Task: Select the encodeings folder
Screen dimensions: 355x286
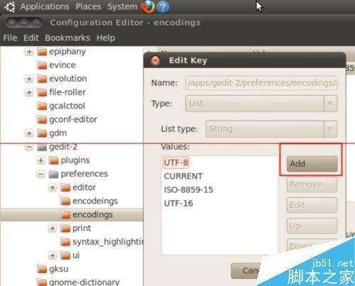Action: click(89, 201)
